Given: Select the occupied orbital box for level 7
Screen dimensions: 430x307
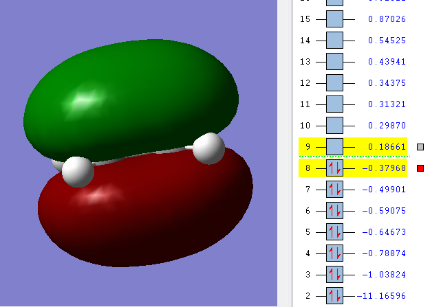Looking at the screenshot, I should [334, 190].
